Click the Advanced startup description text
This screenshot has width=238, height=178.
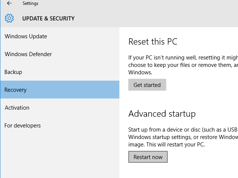click(x=183, y=137)
